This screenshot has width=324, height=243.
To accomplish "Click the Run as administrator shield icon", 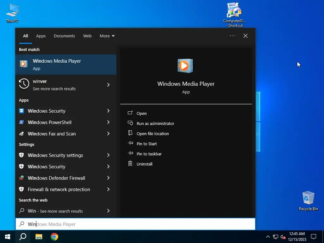I will point(130,123).
